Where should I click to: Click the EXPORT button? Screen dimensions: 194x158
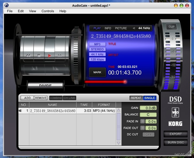click(175, 134)
